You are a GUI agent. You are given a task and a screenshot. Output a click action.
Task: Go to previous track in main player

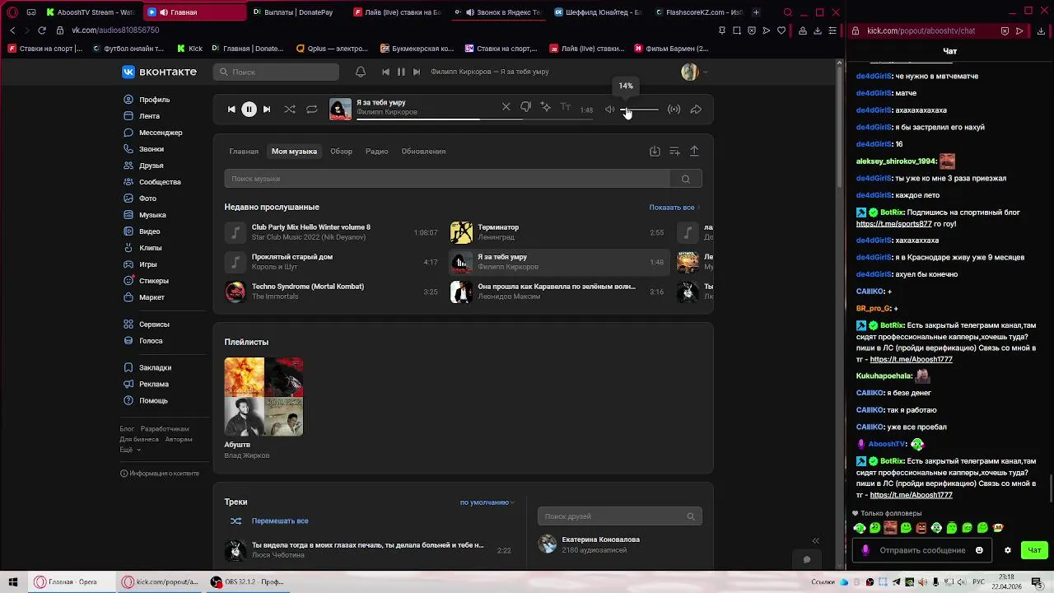tap(231, 109)
